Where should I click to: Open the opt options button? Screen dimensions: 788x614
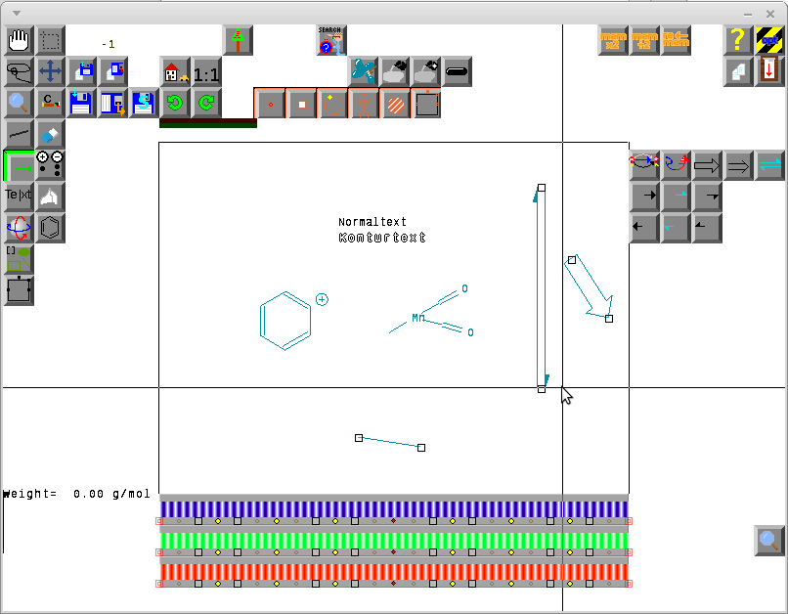pyautogui.click(x=769, y=41)
